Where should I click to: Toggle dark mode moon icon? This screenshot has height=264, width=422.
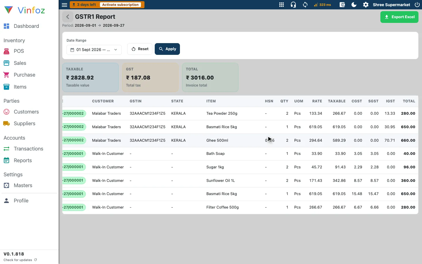[x=354, y=5]
